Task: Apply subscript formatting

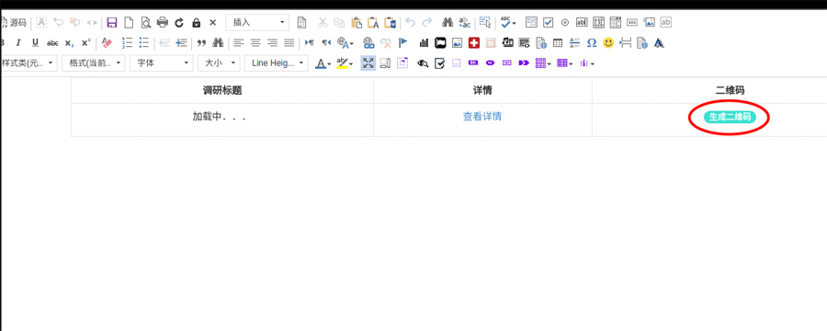Action: point(69,43)
